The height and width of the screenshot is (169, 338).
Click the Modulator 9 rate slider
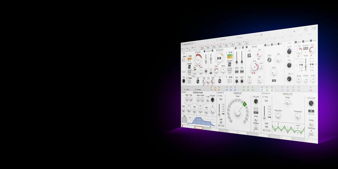(x=264, y=112)
